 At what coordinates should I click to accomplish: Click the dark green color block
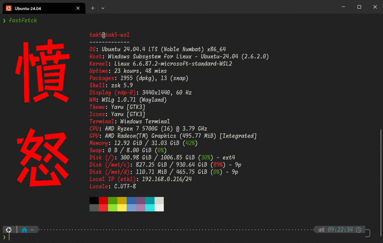113,200
